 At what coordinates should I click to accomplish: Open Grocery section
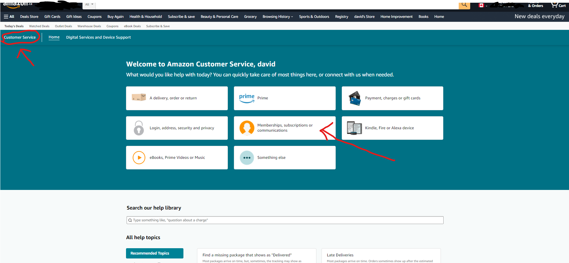point(251,17)
